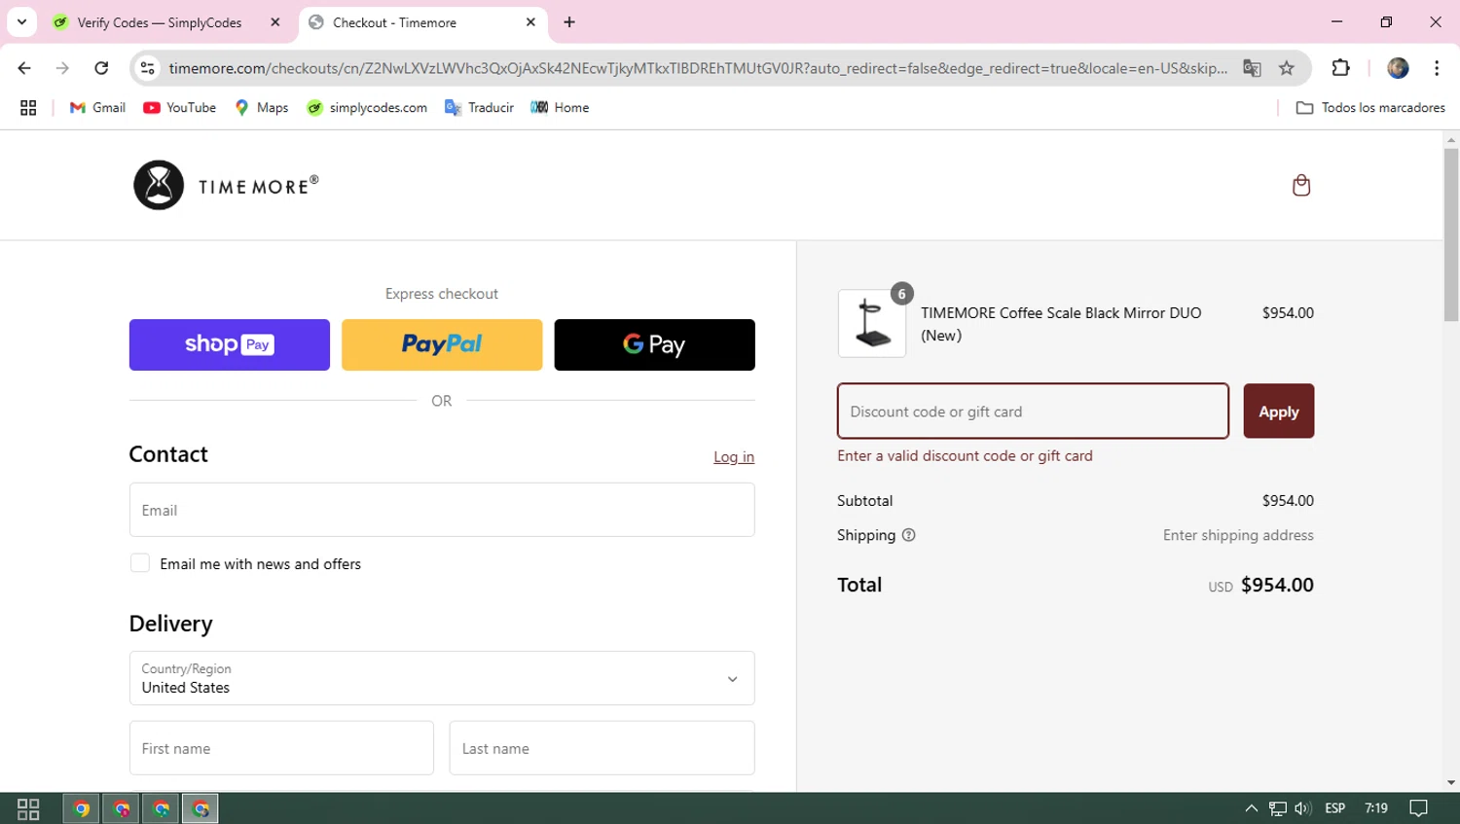Pay with PayPal button
This screenshot has height=824, width=1460.
click(442, 344)
